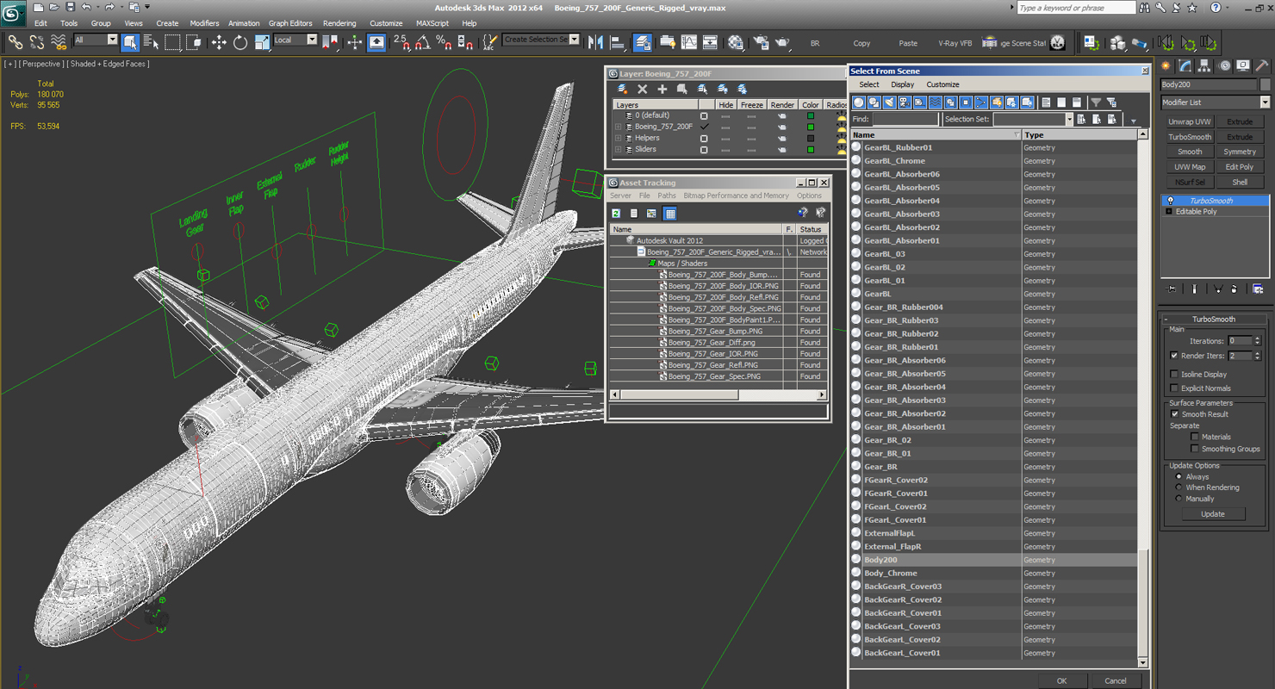Toggle Display Lights filter in Select From Scene
The image size is (1275, 689).
(x=889, y=102)
